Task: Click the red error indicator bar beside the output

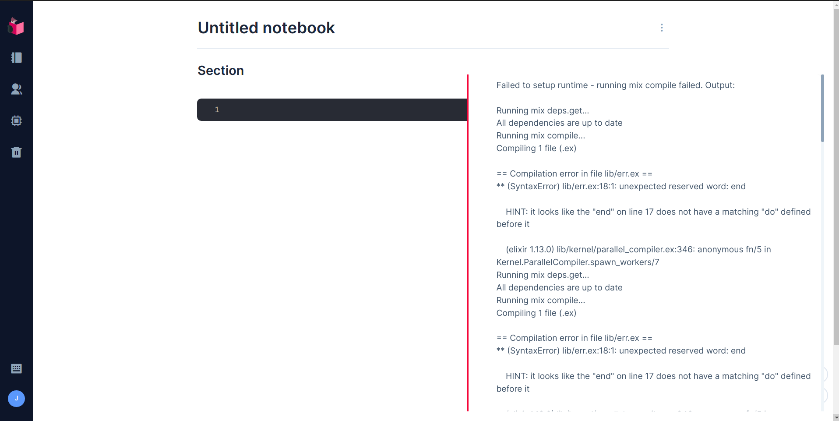Action: [467, 241]
